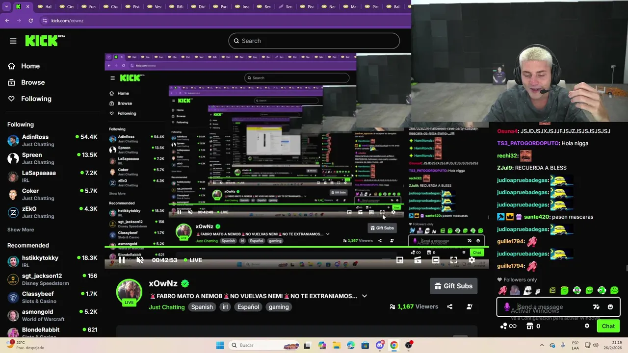This screenshot has height=353, width=628.
Task: Open sgt_jackson12 recommended channel
Action: 52,279
